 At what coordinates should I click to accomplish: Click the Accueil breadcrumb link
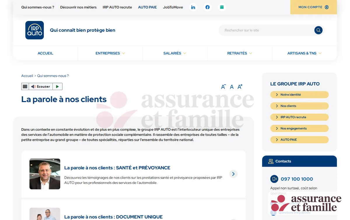tap(27, 76)
